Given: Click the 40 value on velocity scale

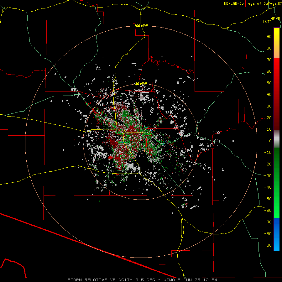Looking at the screenshot, I should coord(269,94).
